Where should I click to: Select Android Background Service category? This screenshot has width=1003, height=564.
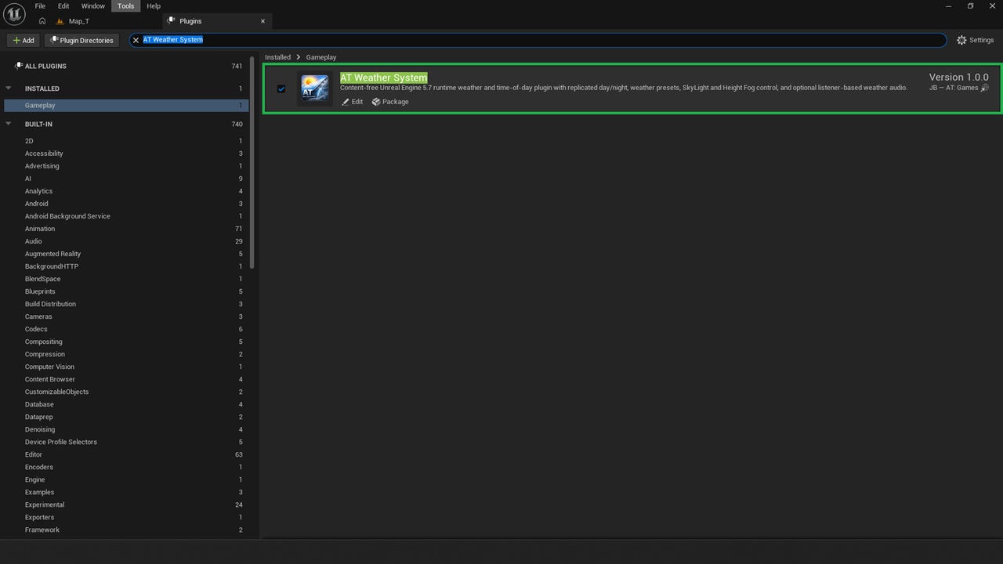click(x=125, y=216)
